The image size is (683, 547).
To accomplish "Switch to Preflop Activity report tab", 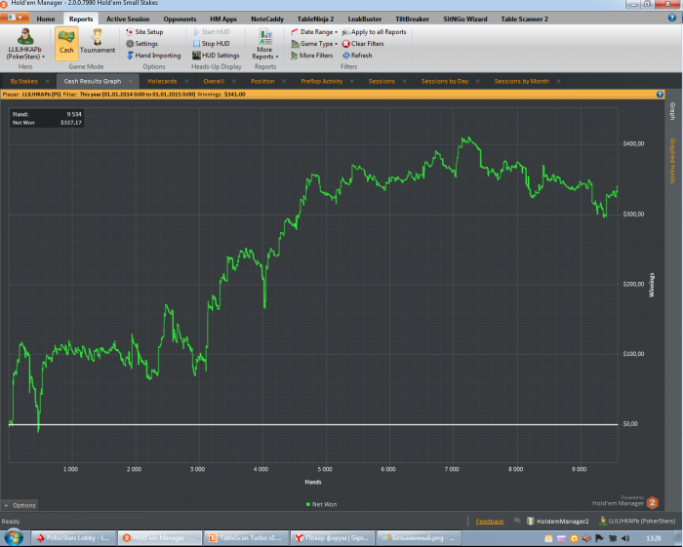I will coord(321,81).
